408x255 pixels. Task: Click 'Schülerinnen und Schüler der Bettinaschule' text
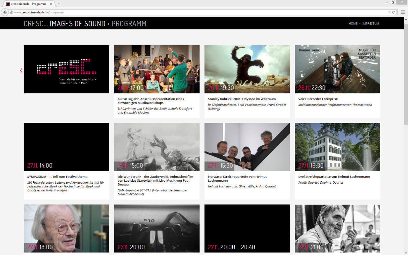tap(155, 110)
